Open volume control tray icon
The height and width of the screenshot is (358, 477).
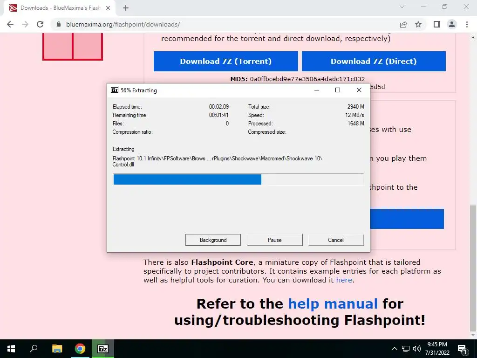click(x=417, y=349)
